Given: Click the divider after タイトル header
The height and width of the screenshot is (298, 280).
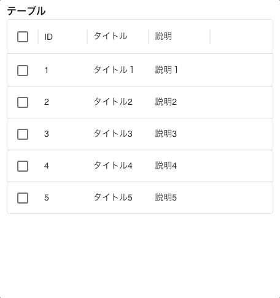Looking at the screenshot, I should [x=149, y=37].
